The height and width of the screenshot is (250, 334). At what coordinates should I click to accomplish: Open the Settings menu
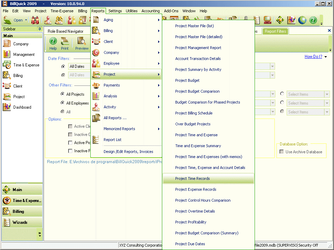115,11
